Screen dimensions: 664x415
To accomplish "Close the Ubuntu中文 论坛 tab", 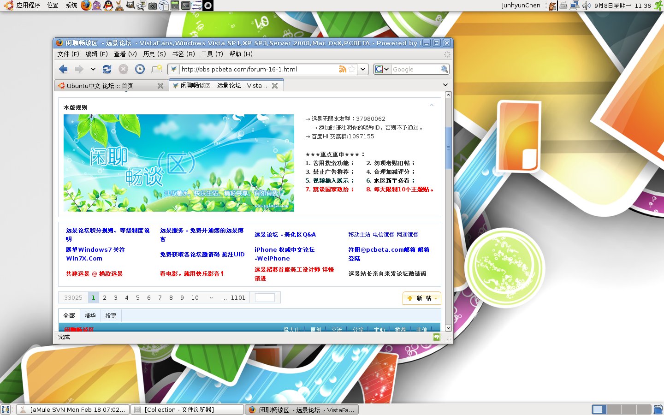I will [160, 86].
